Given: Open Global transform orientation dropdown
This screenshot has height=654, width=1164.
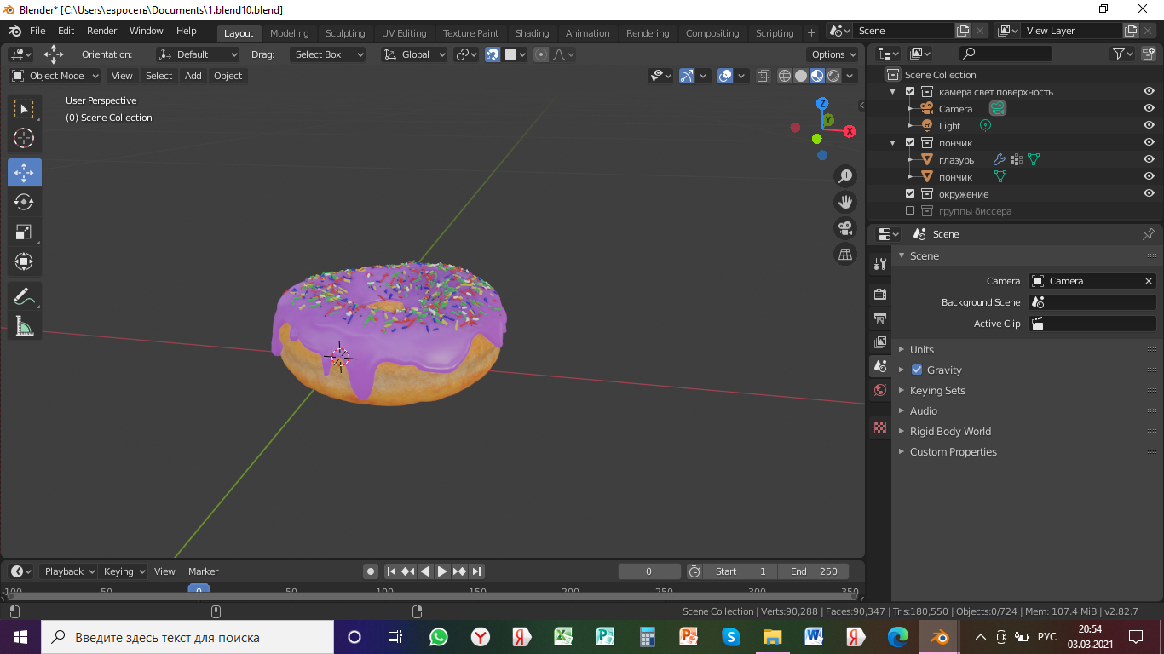Looking at the screenshot, I should [414, 54].
